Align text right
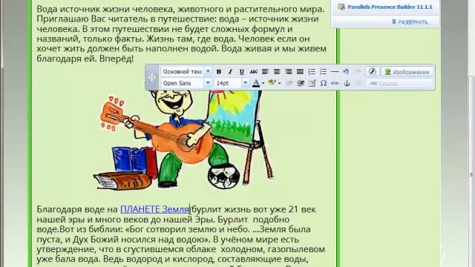Viewport: 475px width, 267px height. (288, 72)
